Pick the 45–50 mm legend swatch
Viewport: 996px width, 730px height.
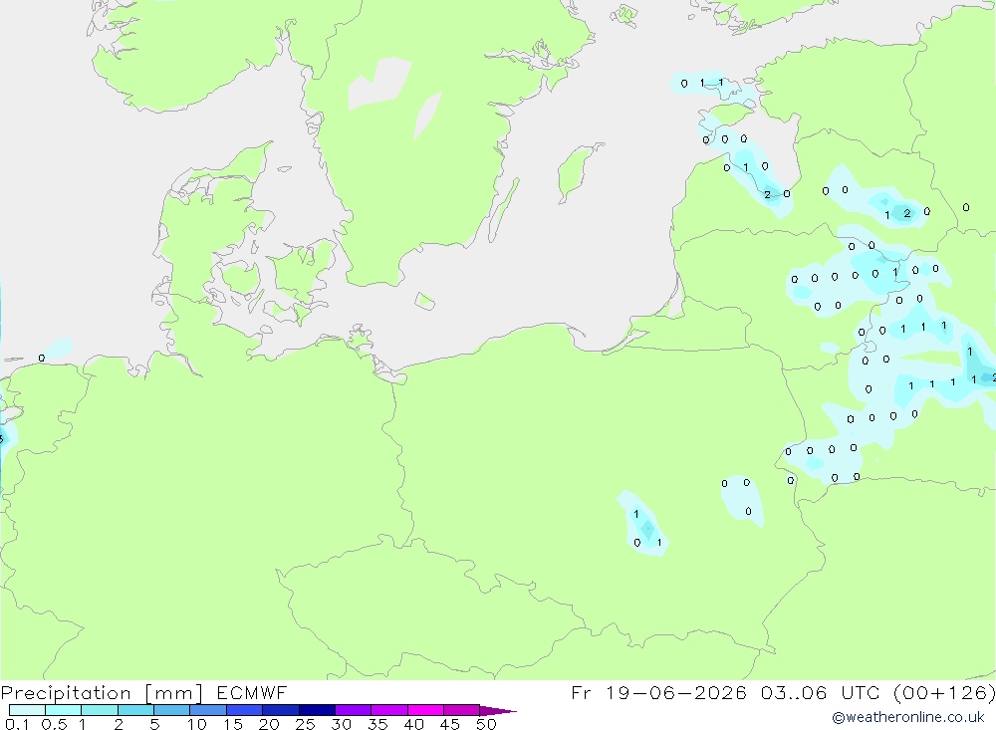(x=462, y=710)
